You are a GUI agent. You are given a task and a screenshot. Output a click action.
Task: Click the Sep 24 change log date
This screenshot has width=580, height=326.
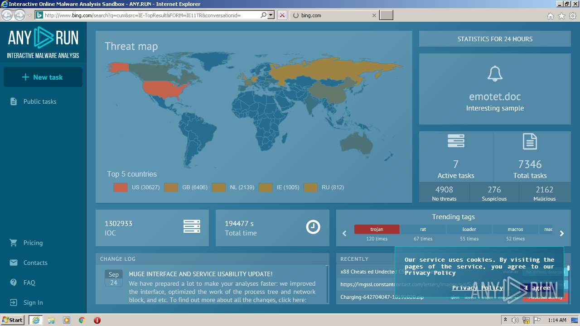[x=114, y=278]
